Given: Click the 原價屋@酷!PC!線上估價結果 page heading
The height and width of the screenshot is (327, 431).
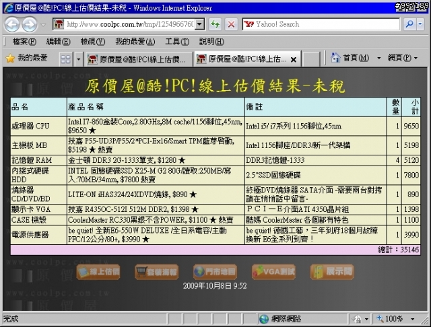Looking at the screenshot, I should (x=215, y=86).
